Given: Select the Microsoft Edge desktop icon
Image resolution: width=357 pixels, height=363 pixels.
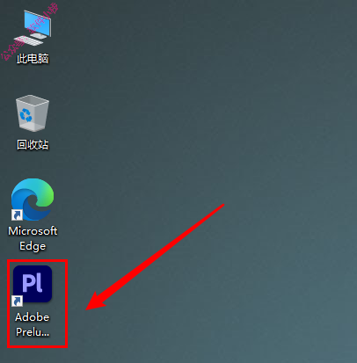Looking at the screenshot, I should 33,200.
